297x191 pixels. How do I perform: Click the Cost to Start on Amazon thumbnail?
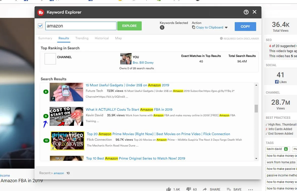(66, 117)
